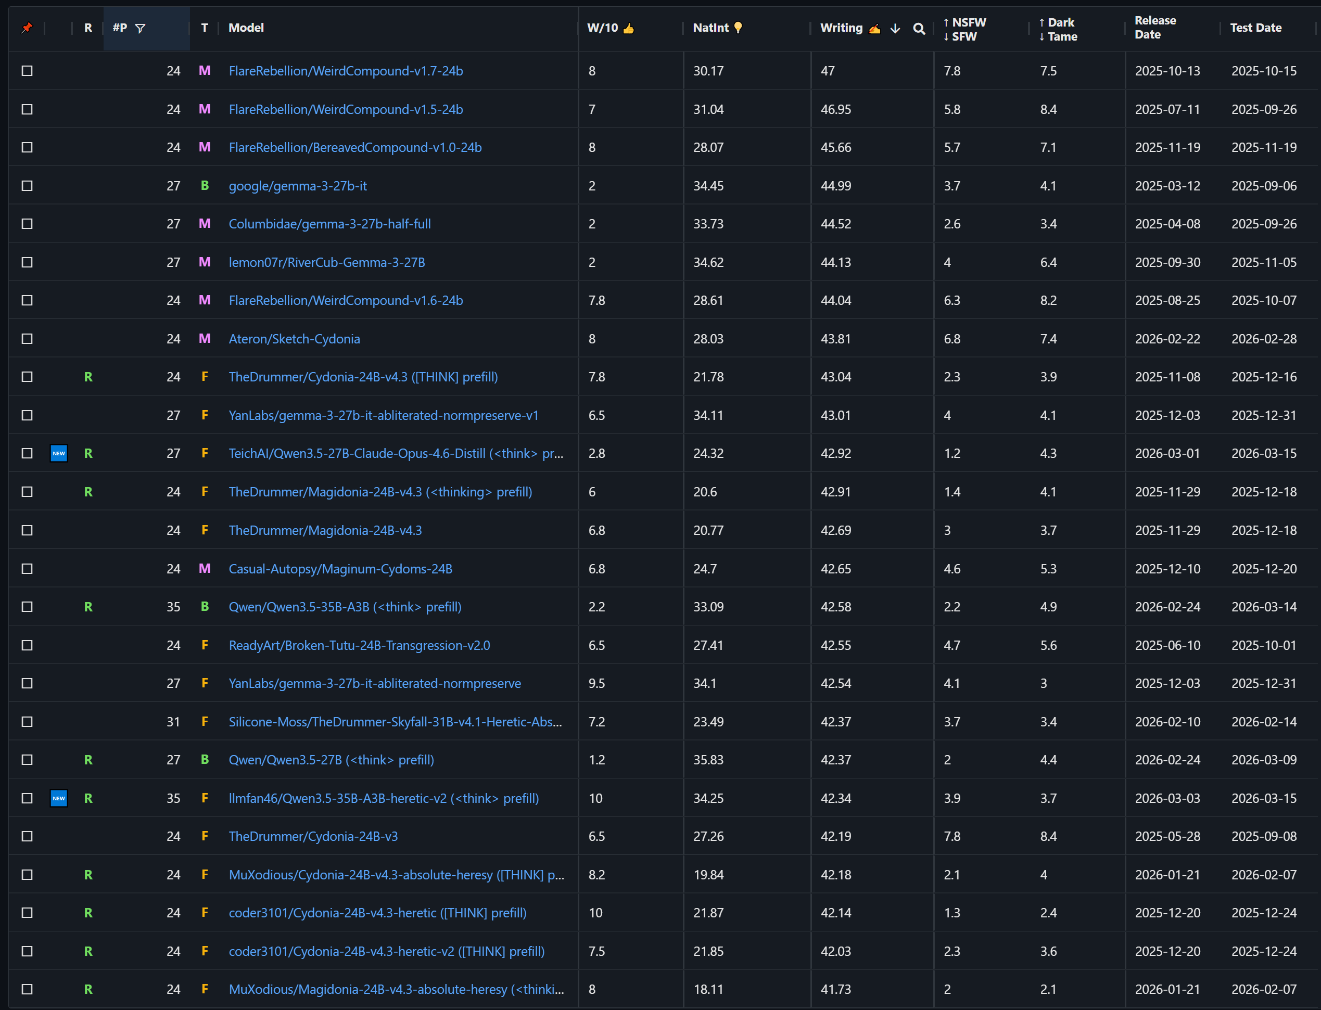Open coder3101/Cydonia-24B-v4.3-heretic-v2 link
The width and height of the screenshot is (1321, 1010).
[387, 952]
